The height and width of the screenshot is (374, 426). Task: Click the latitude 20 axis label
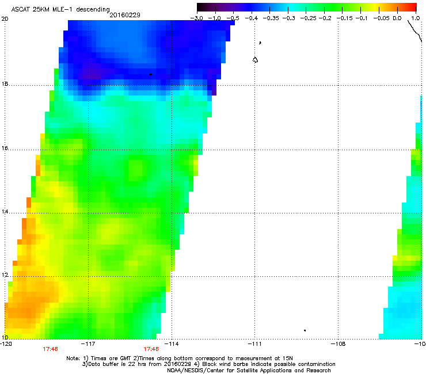point(5,19)
